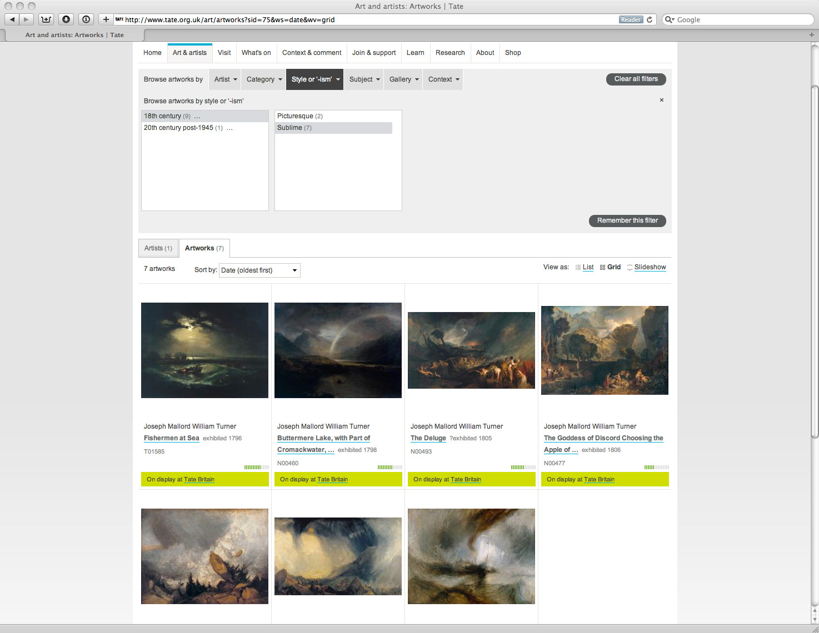Select 20th century post-1945 (1) row
Screen dimensions: 819x633
[x=205, y=128]
